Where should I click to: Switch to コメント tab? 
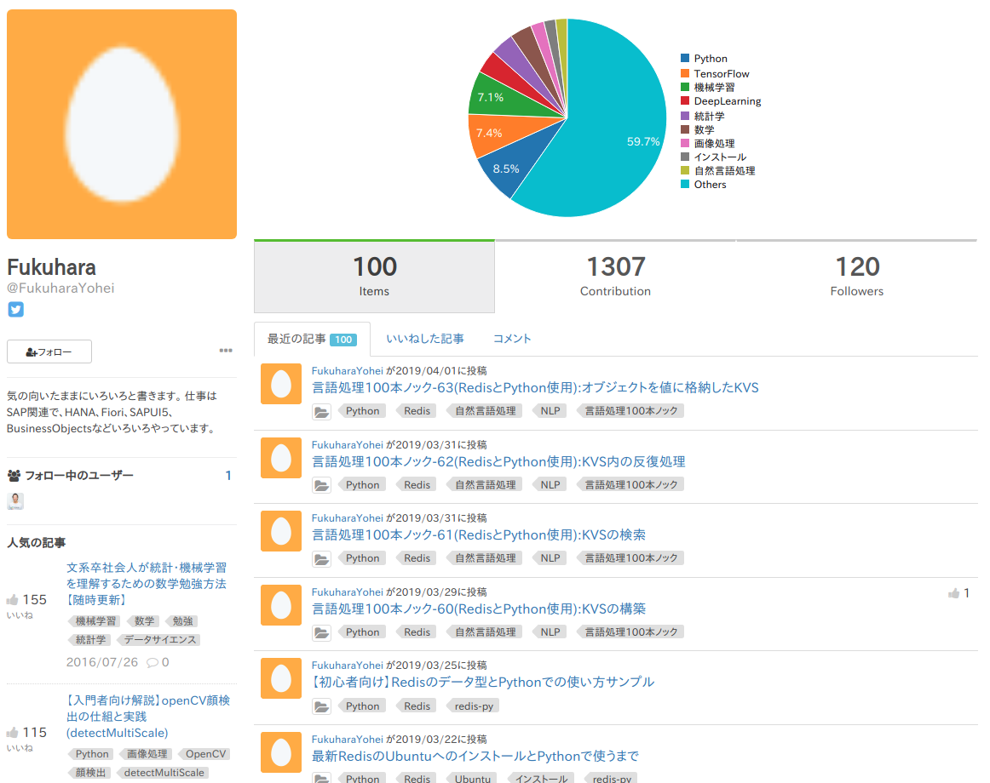512,339
